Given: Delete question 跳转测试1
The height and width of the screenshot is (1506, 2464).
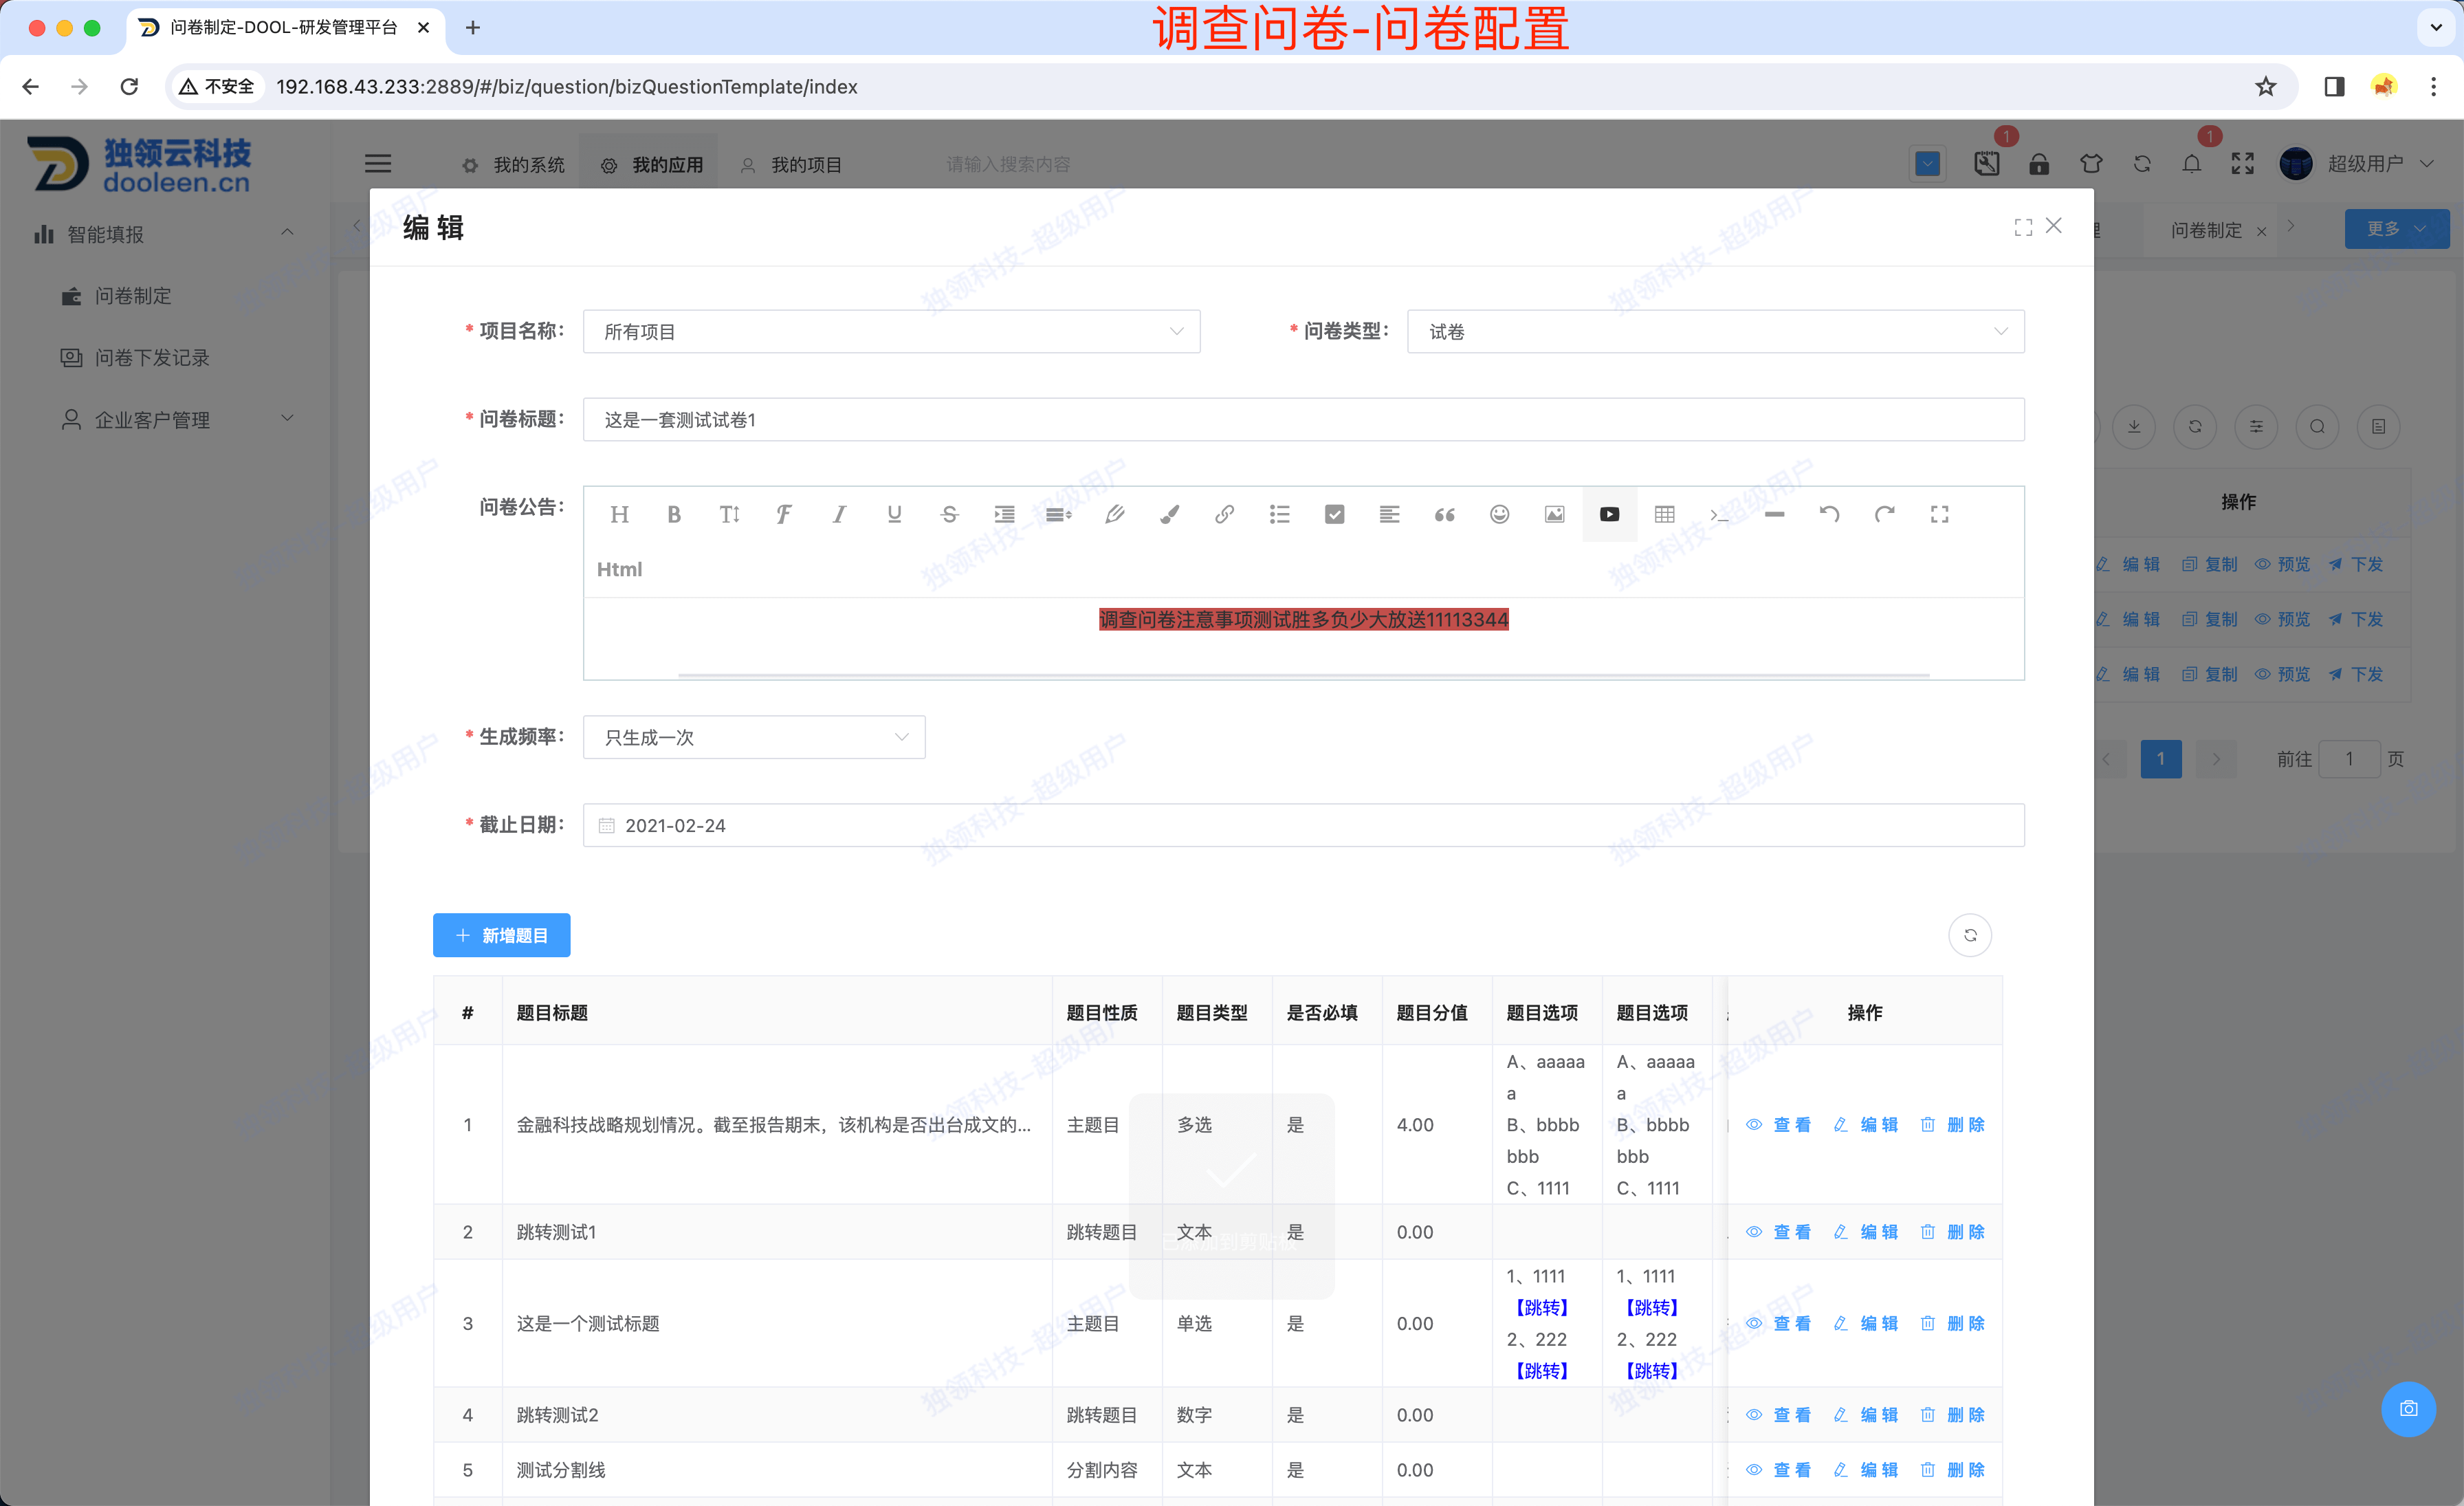Looking at the screenshot, I should click(1952, 1232).
